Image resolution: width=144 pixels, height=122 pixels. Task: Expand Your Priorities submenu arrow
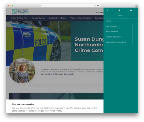click(x=133, y=26)
